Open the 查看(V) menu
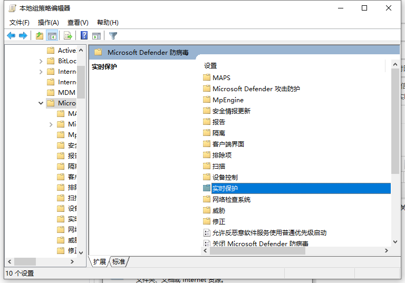The height and width of the screenshot is (283, 405). coord(78,23)
